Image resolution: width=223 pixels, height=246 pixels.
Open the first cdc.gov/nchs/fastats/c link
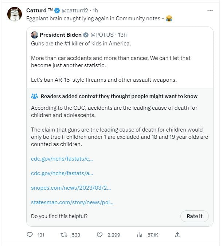(62, 159)
